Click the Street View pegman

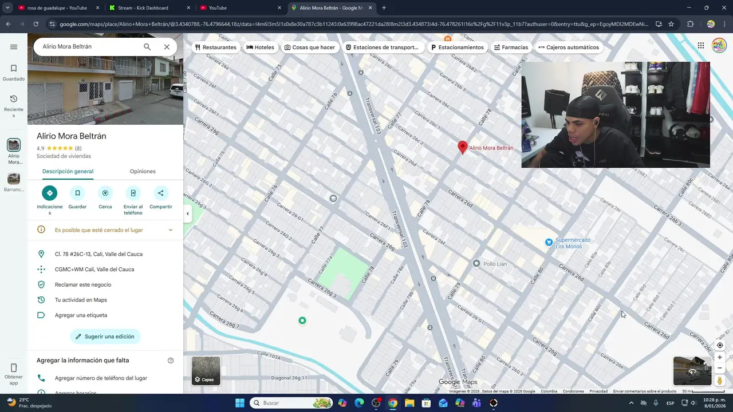click(720, 381)
